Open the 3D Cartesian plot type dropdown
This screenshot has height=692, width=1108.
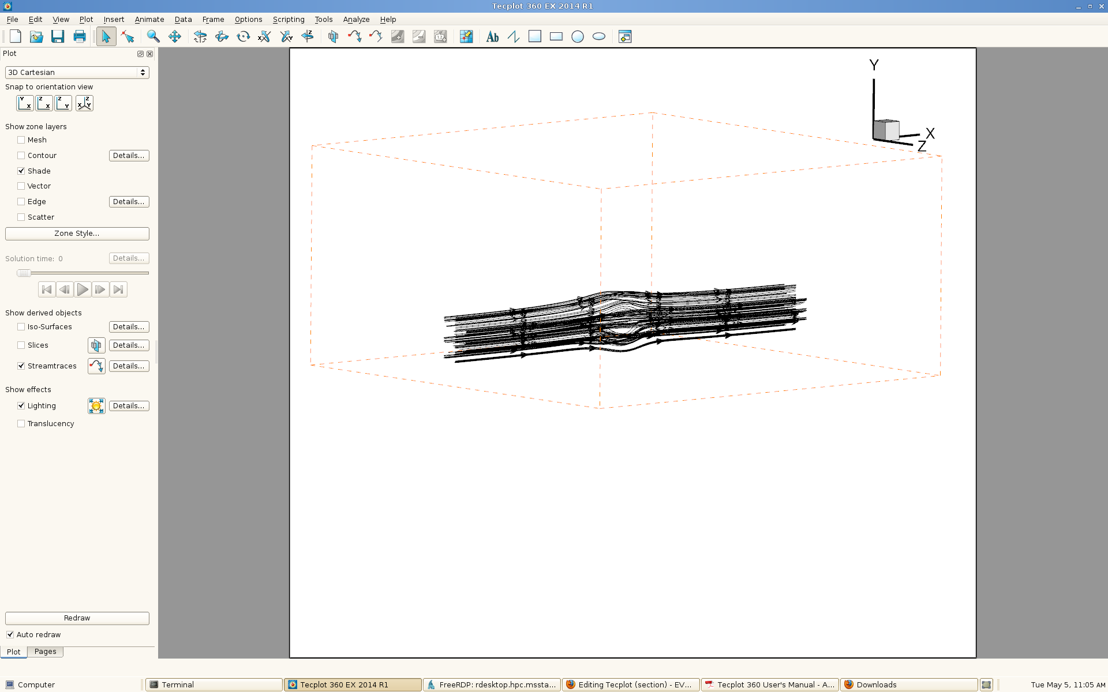(77, 73)
